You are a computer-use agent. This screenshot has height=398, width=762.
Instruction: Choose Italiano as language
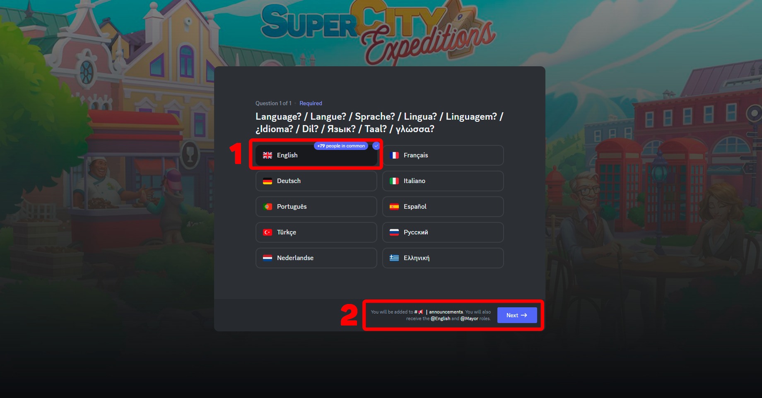(443, 181)
